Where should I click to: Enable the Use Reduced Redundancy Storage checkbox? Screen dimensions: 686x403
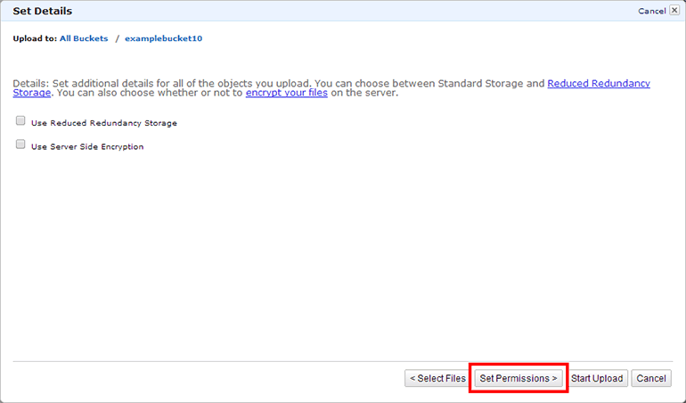coord(20,121)
